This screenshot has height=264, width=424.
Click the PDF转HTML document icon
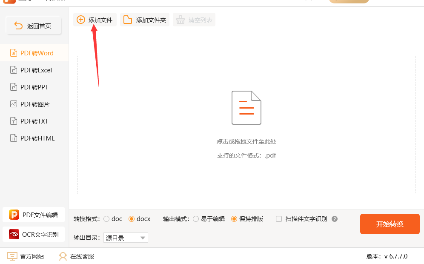pyautogui.click(x=14, y=138)
